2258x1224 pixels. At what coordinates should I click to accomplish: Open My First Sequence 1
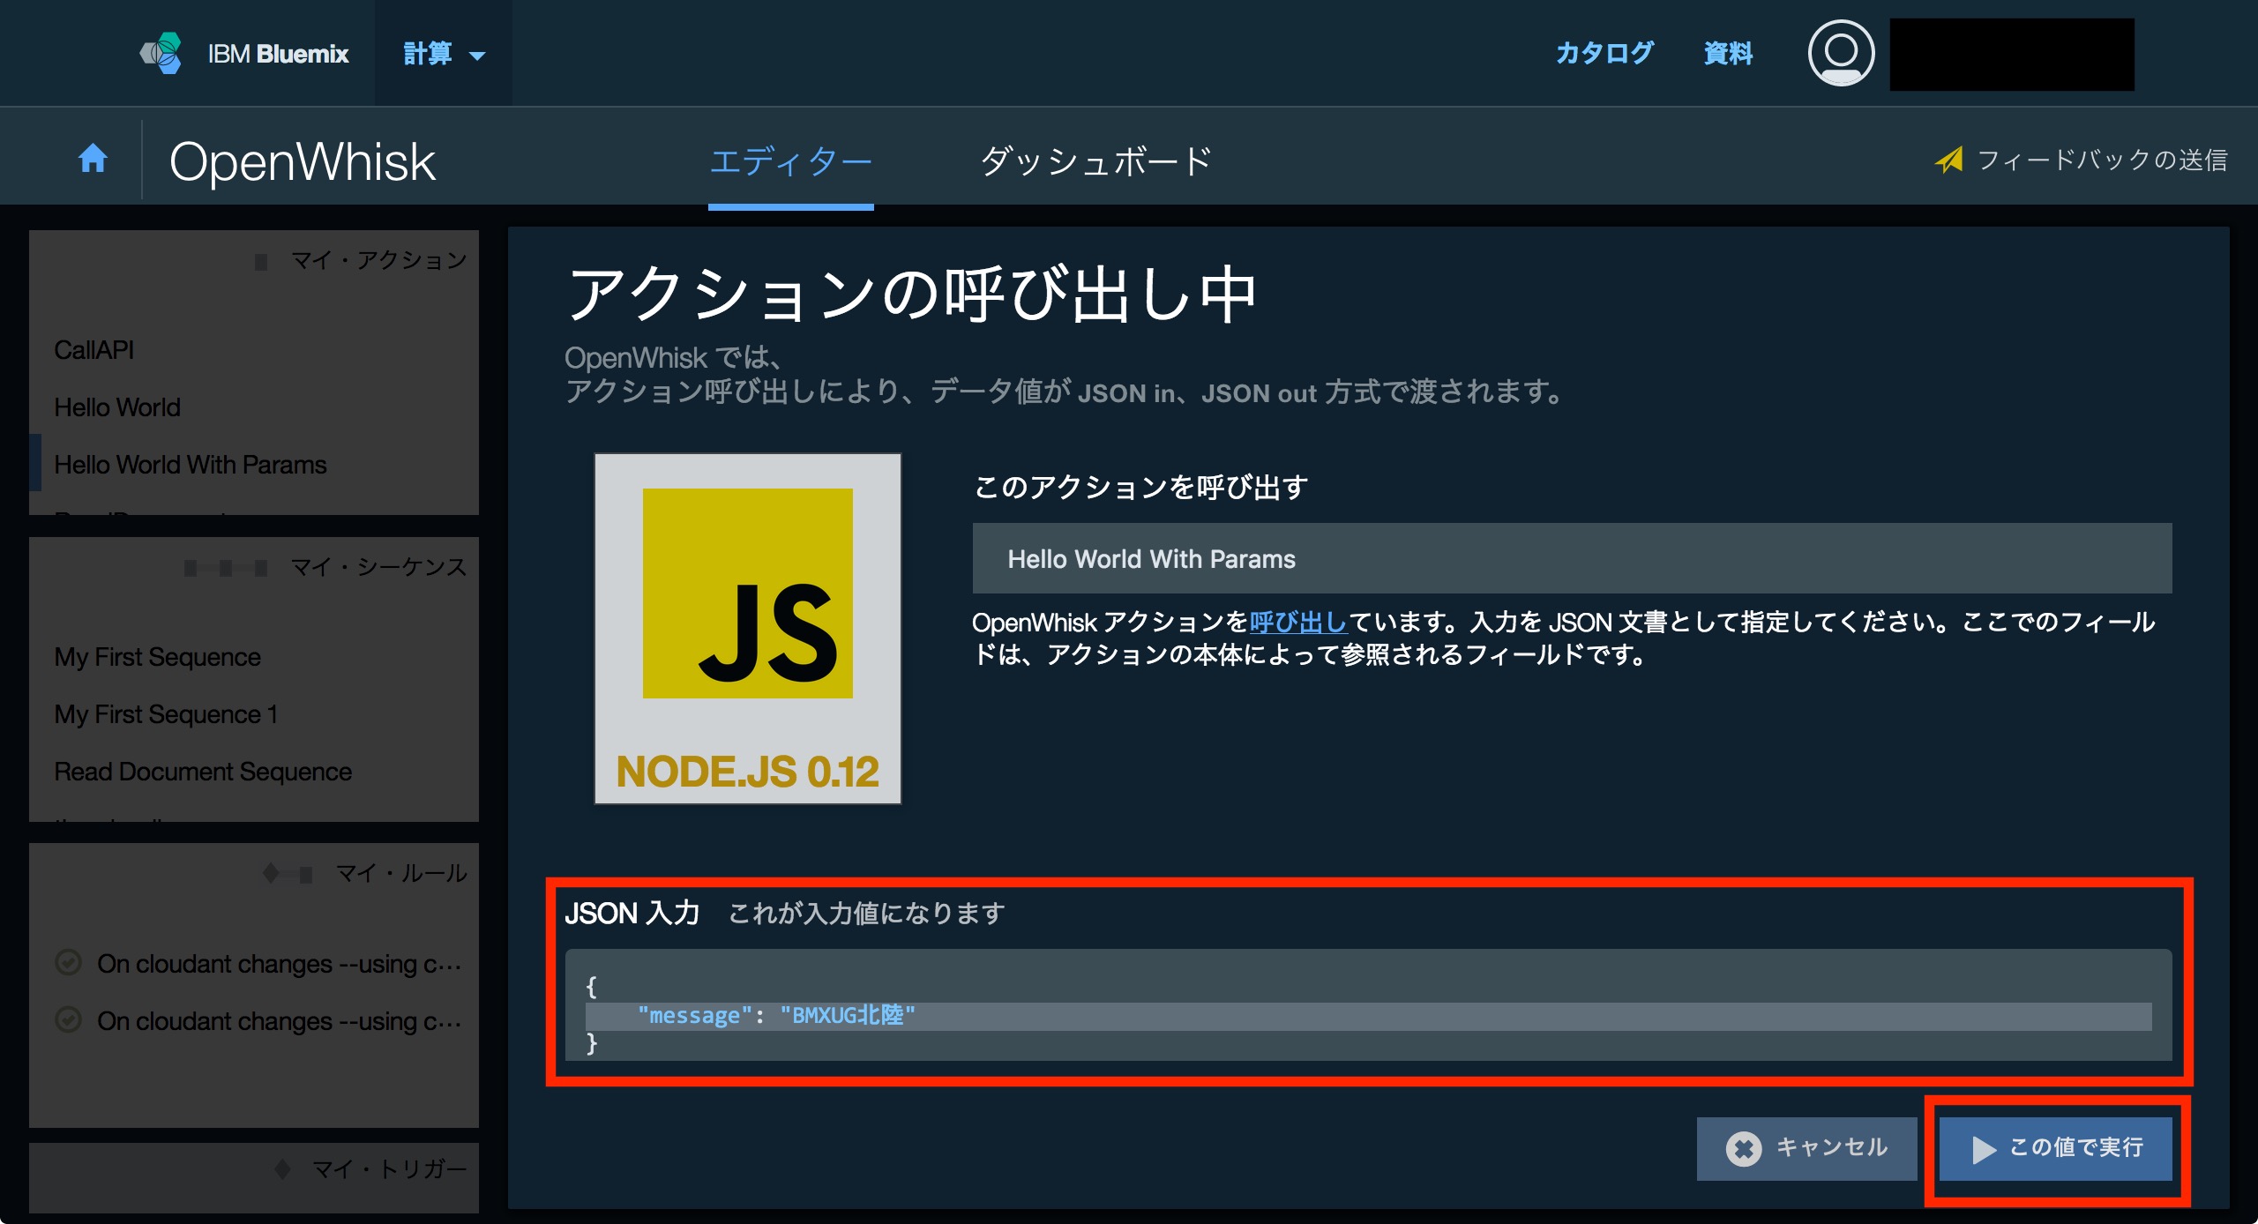pyautogui.click(x=167, y=714)
